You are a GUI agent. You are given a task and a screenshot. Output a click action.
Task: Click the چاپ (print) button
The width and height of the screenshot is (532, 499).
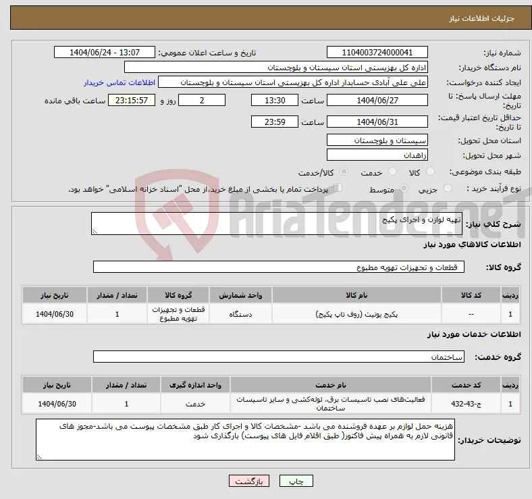tap(296, 481)
